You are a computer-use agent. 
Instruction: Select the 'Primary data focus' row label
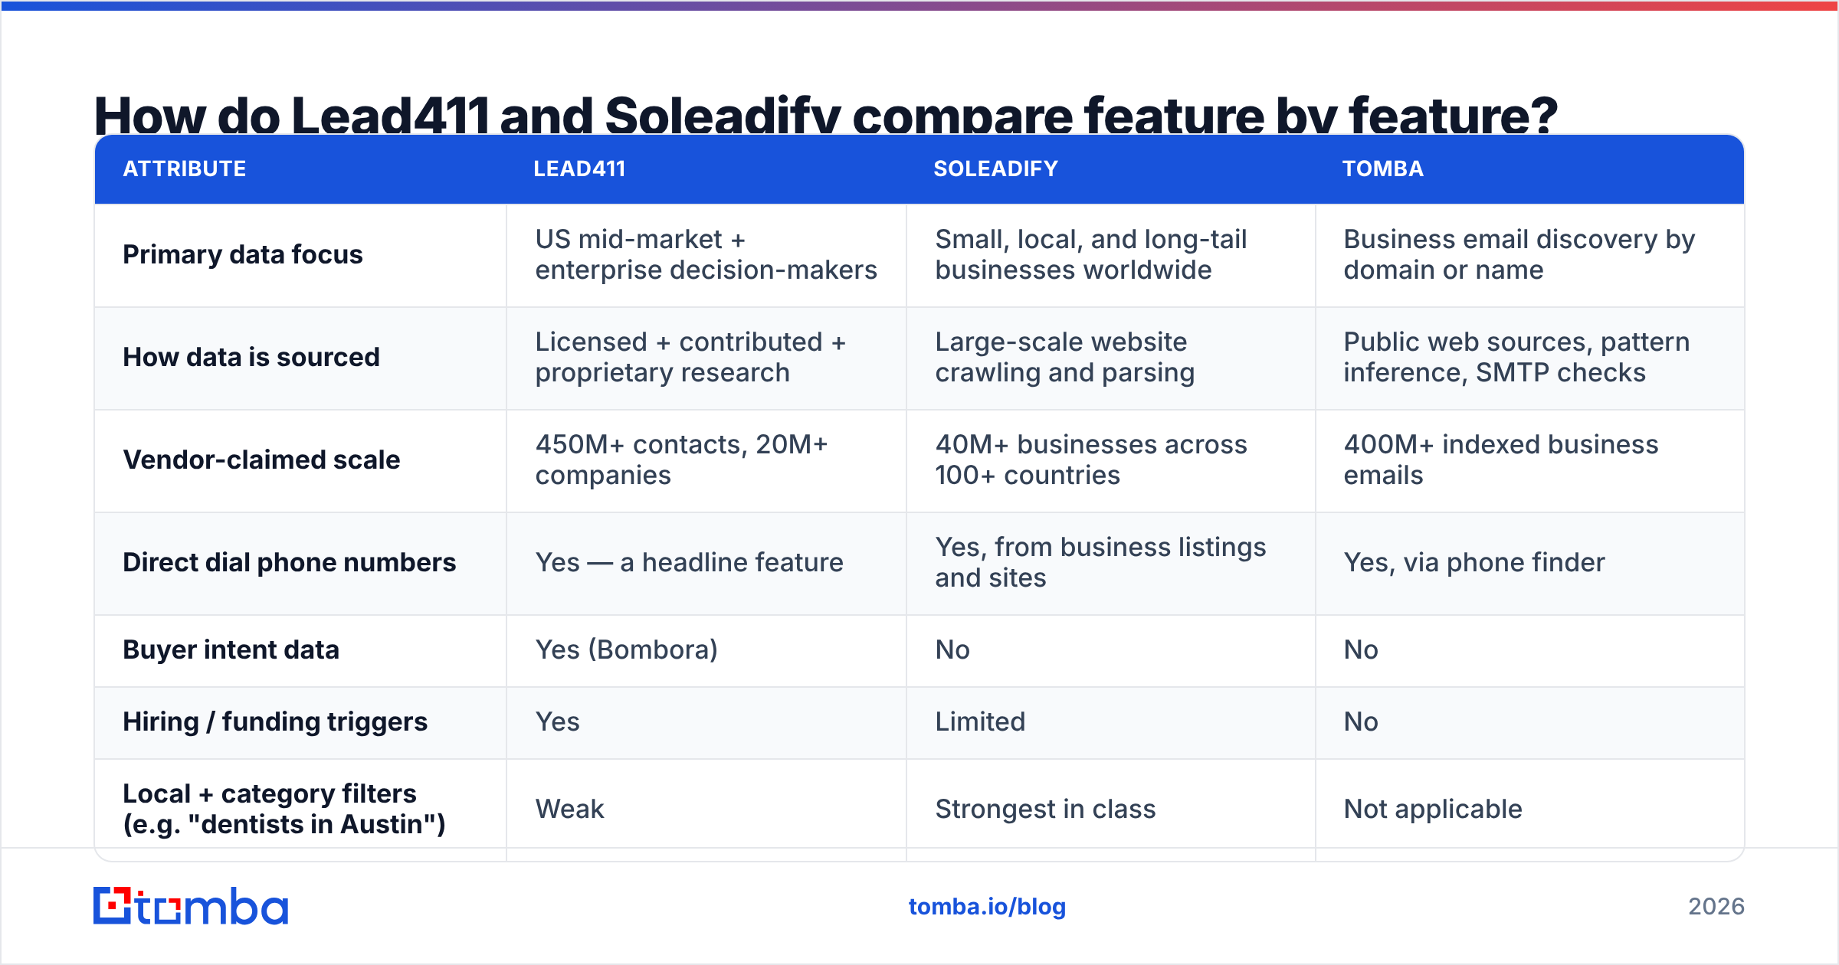point(242,254)
